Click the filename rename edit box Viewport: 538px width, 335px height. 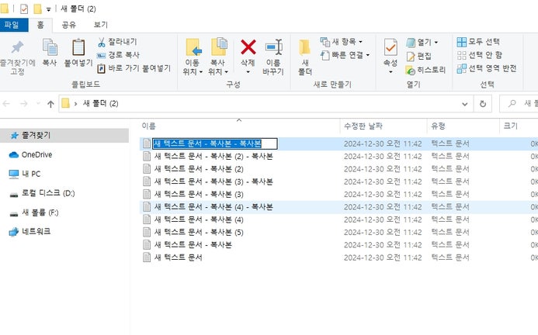point(215,143)
